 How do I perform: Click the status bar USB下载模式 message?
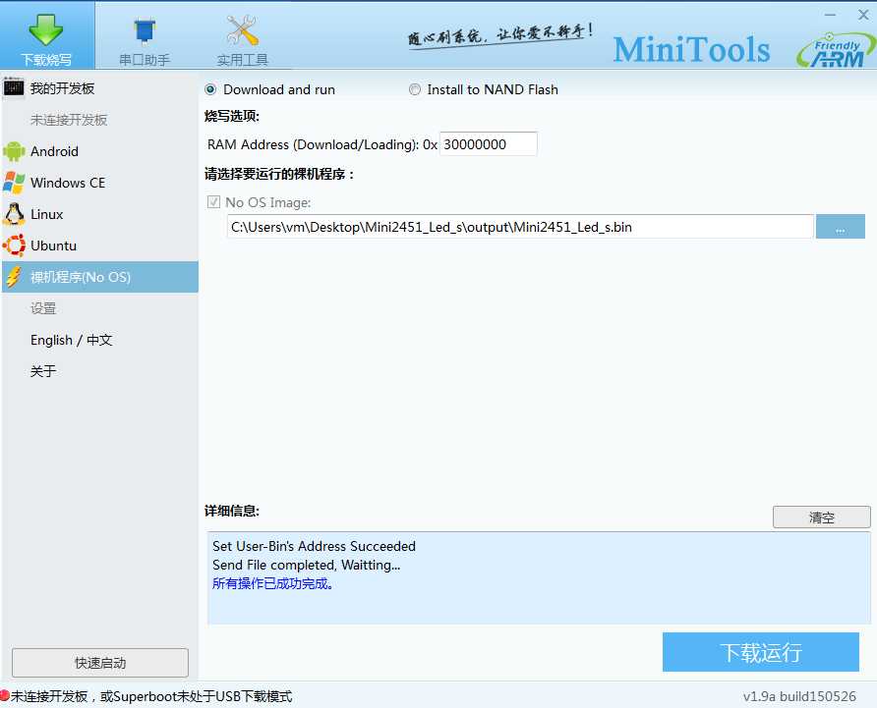click(x=151, y=696)
